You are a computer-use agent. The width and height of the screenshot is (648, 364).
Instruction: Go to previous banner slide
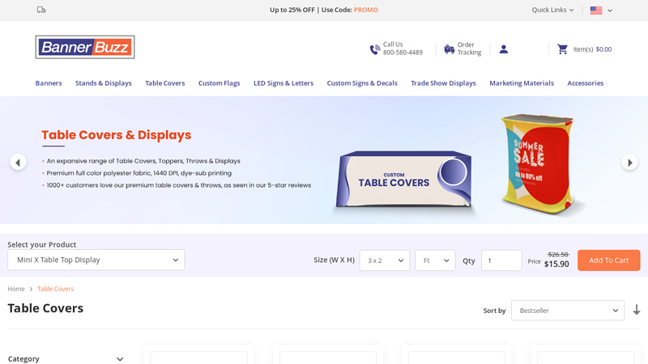18,162
